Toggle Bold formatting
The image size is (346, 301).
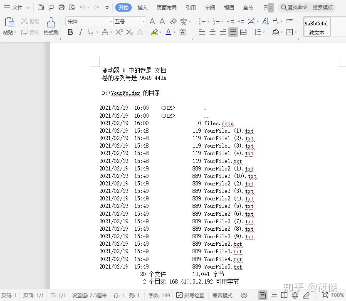(70, 32)
